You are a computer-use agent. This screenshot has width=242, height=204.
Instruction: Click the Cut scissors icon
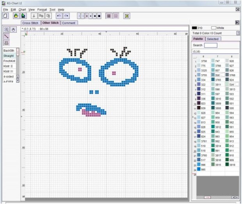coord(34,16)
